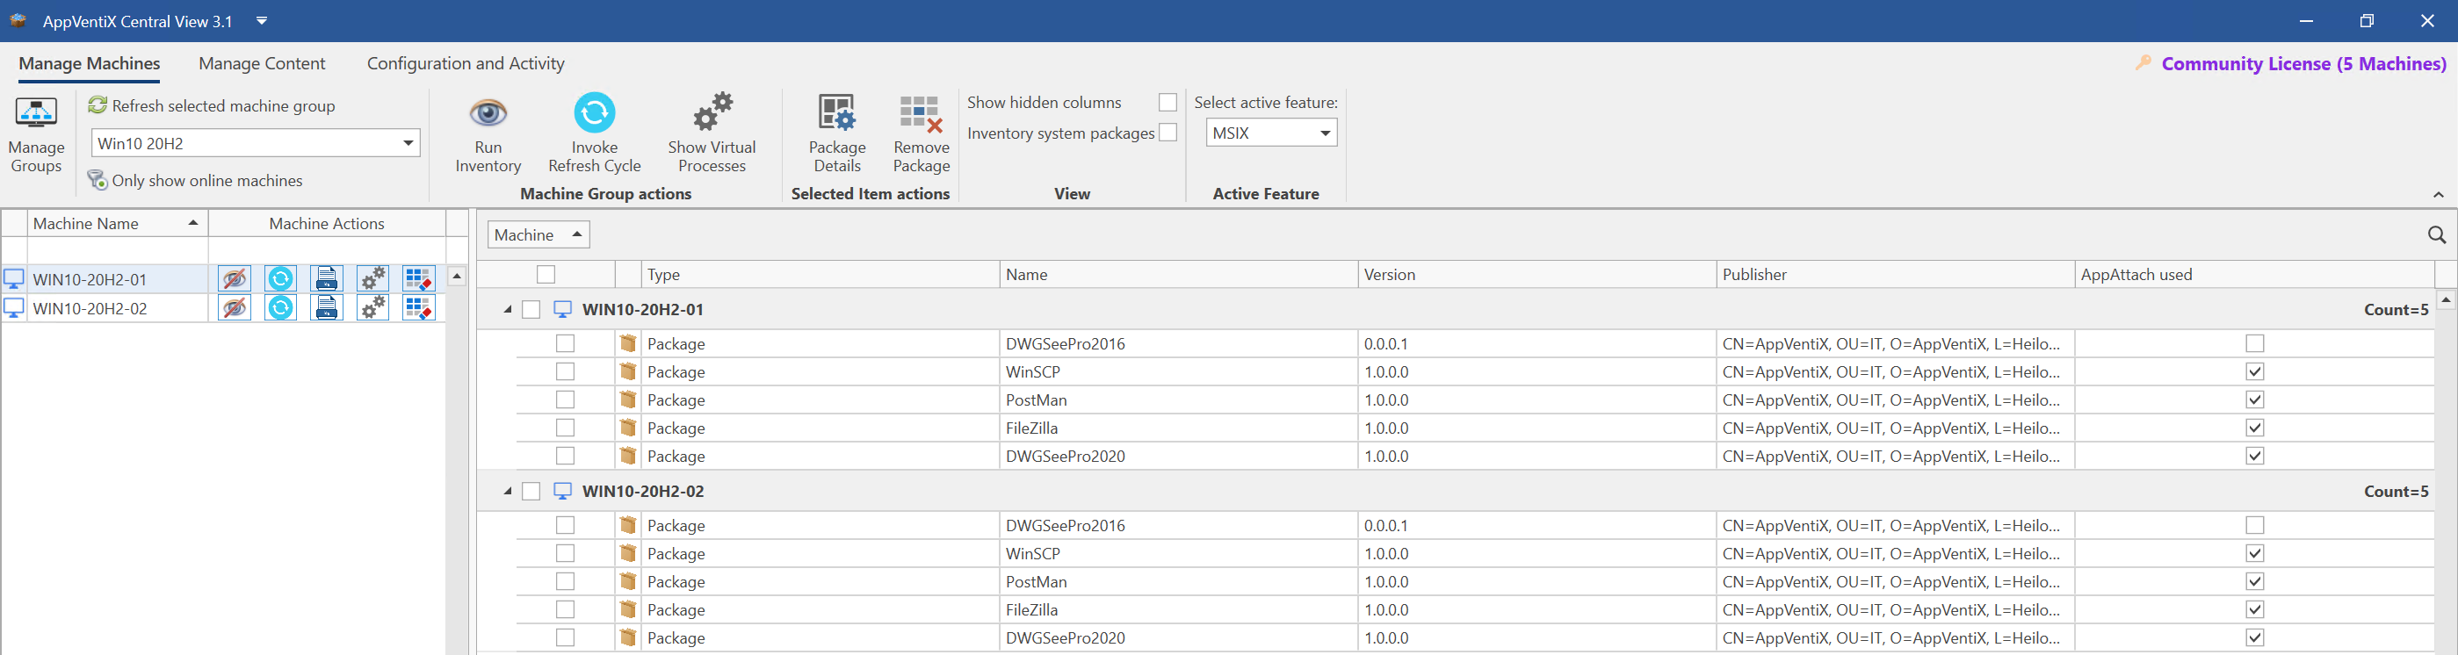Image resolution: width=2458 pixels, height=655 pixels.
Task: Enable Show hidden columns checkbox
Action: coord(1167,102)
